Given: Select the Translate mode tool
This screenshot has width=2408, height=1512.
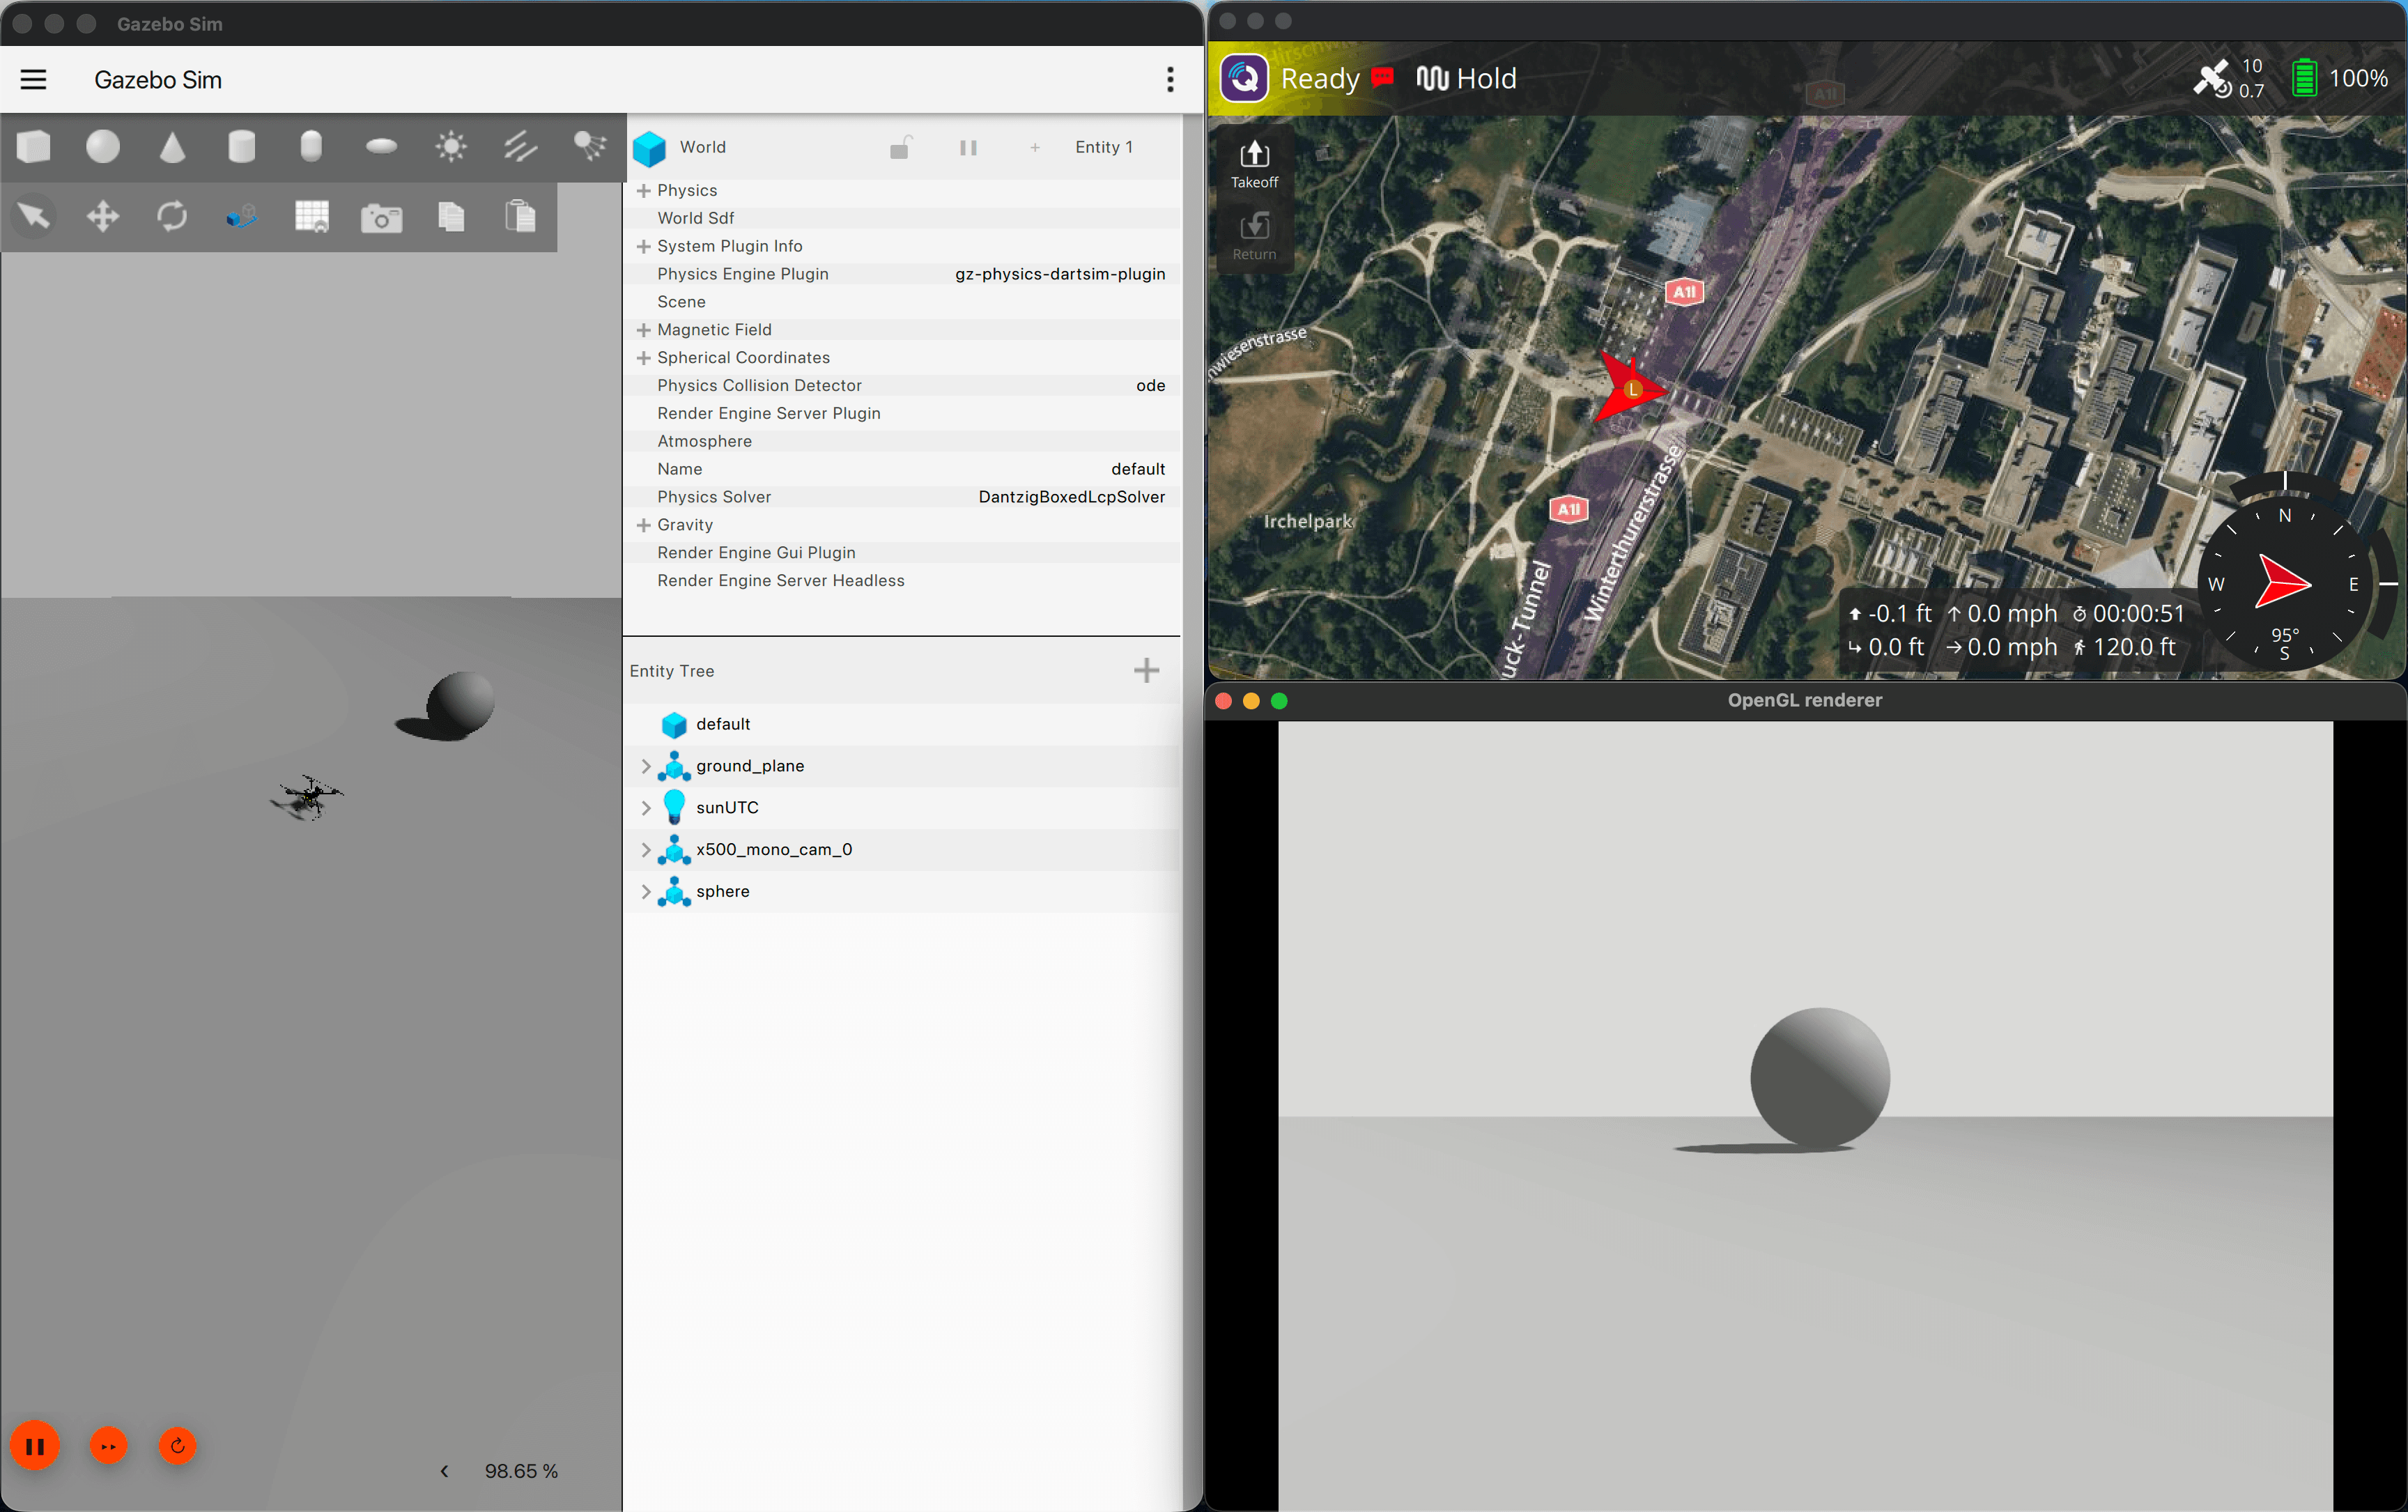Looking at the screenshot, I should (x=102, y=216).
